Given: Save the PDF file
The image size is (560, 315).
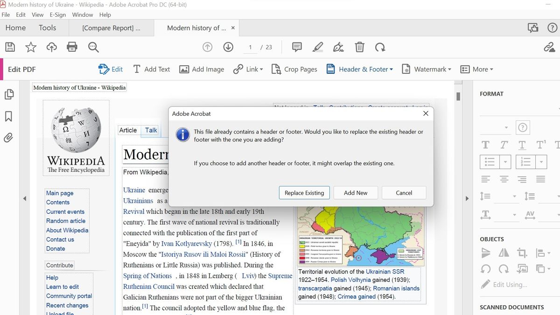Looking at the screenshot, I should click(x=10, y=47).
